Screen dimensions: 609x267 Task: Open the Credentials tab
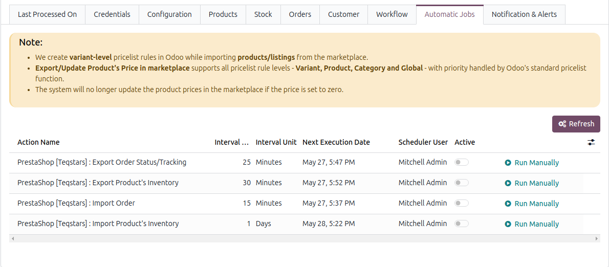tap(112, 14)
